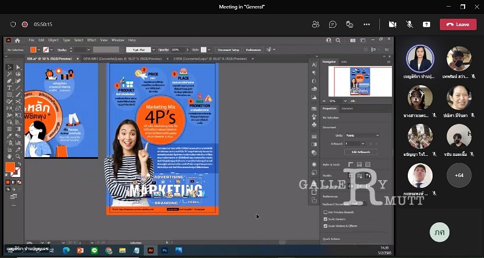Open stroke color dropdown in control bar
The width and height of the screenshot is (484, 258).
pyautogui.click(x=51, y=50)
